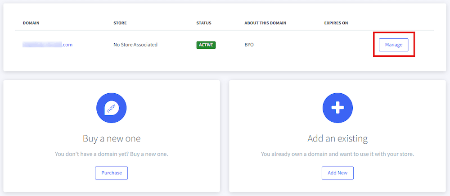The width and height of the screenshot is (450, 196).
Task: Click the STORE column header
Action: 120,23
